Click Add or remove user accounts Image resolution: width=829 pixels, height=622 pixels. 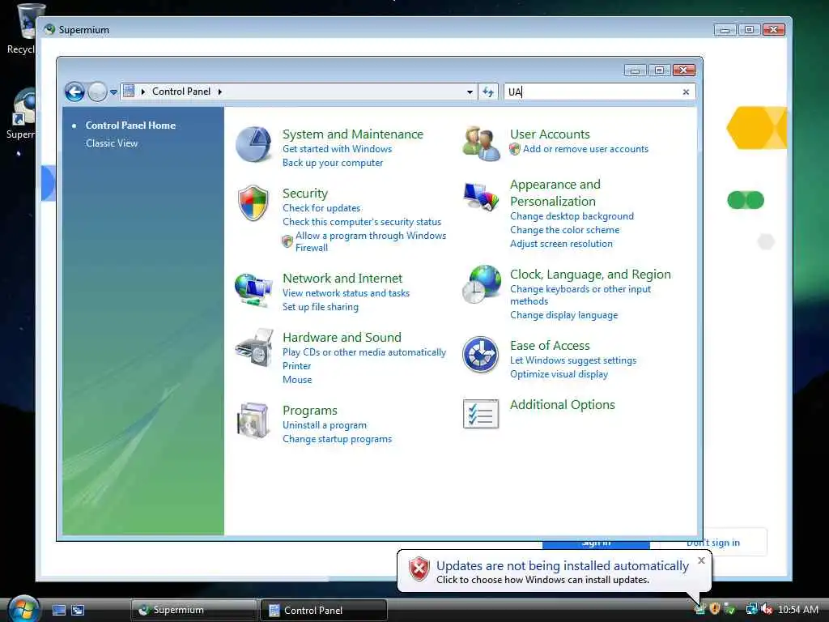point(585,149)
